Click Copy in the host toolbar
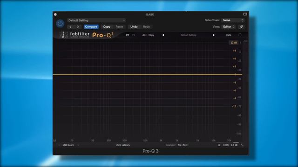 click(107, 27)
